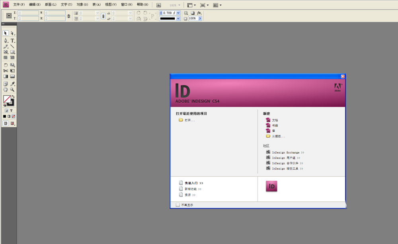This screenshot has width=398, height=244.
Task: Select the Rectangle tool
Action: (12, 52)
